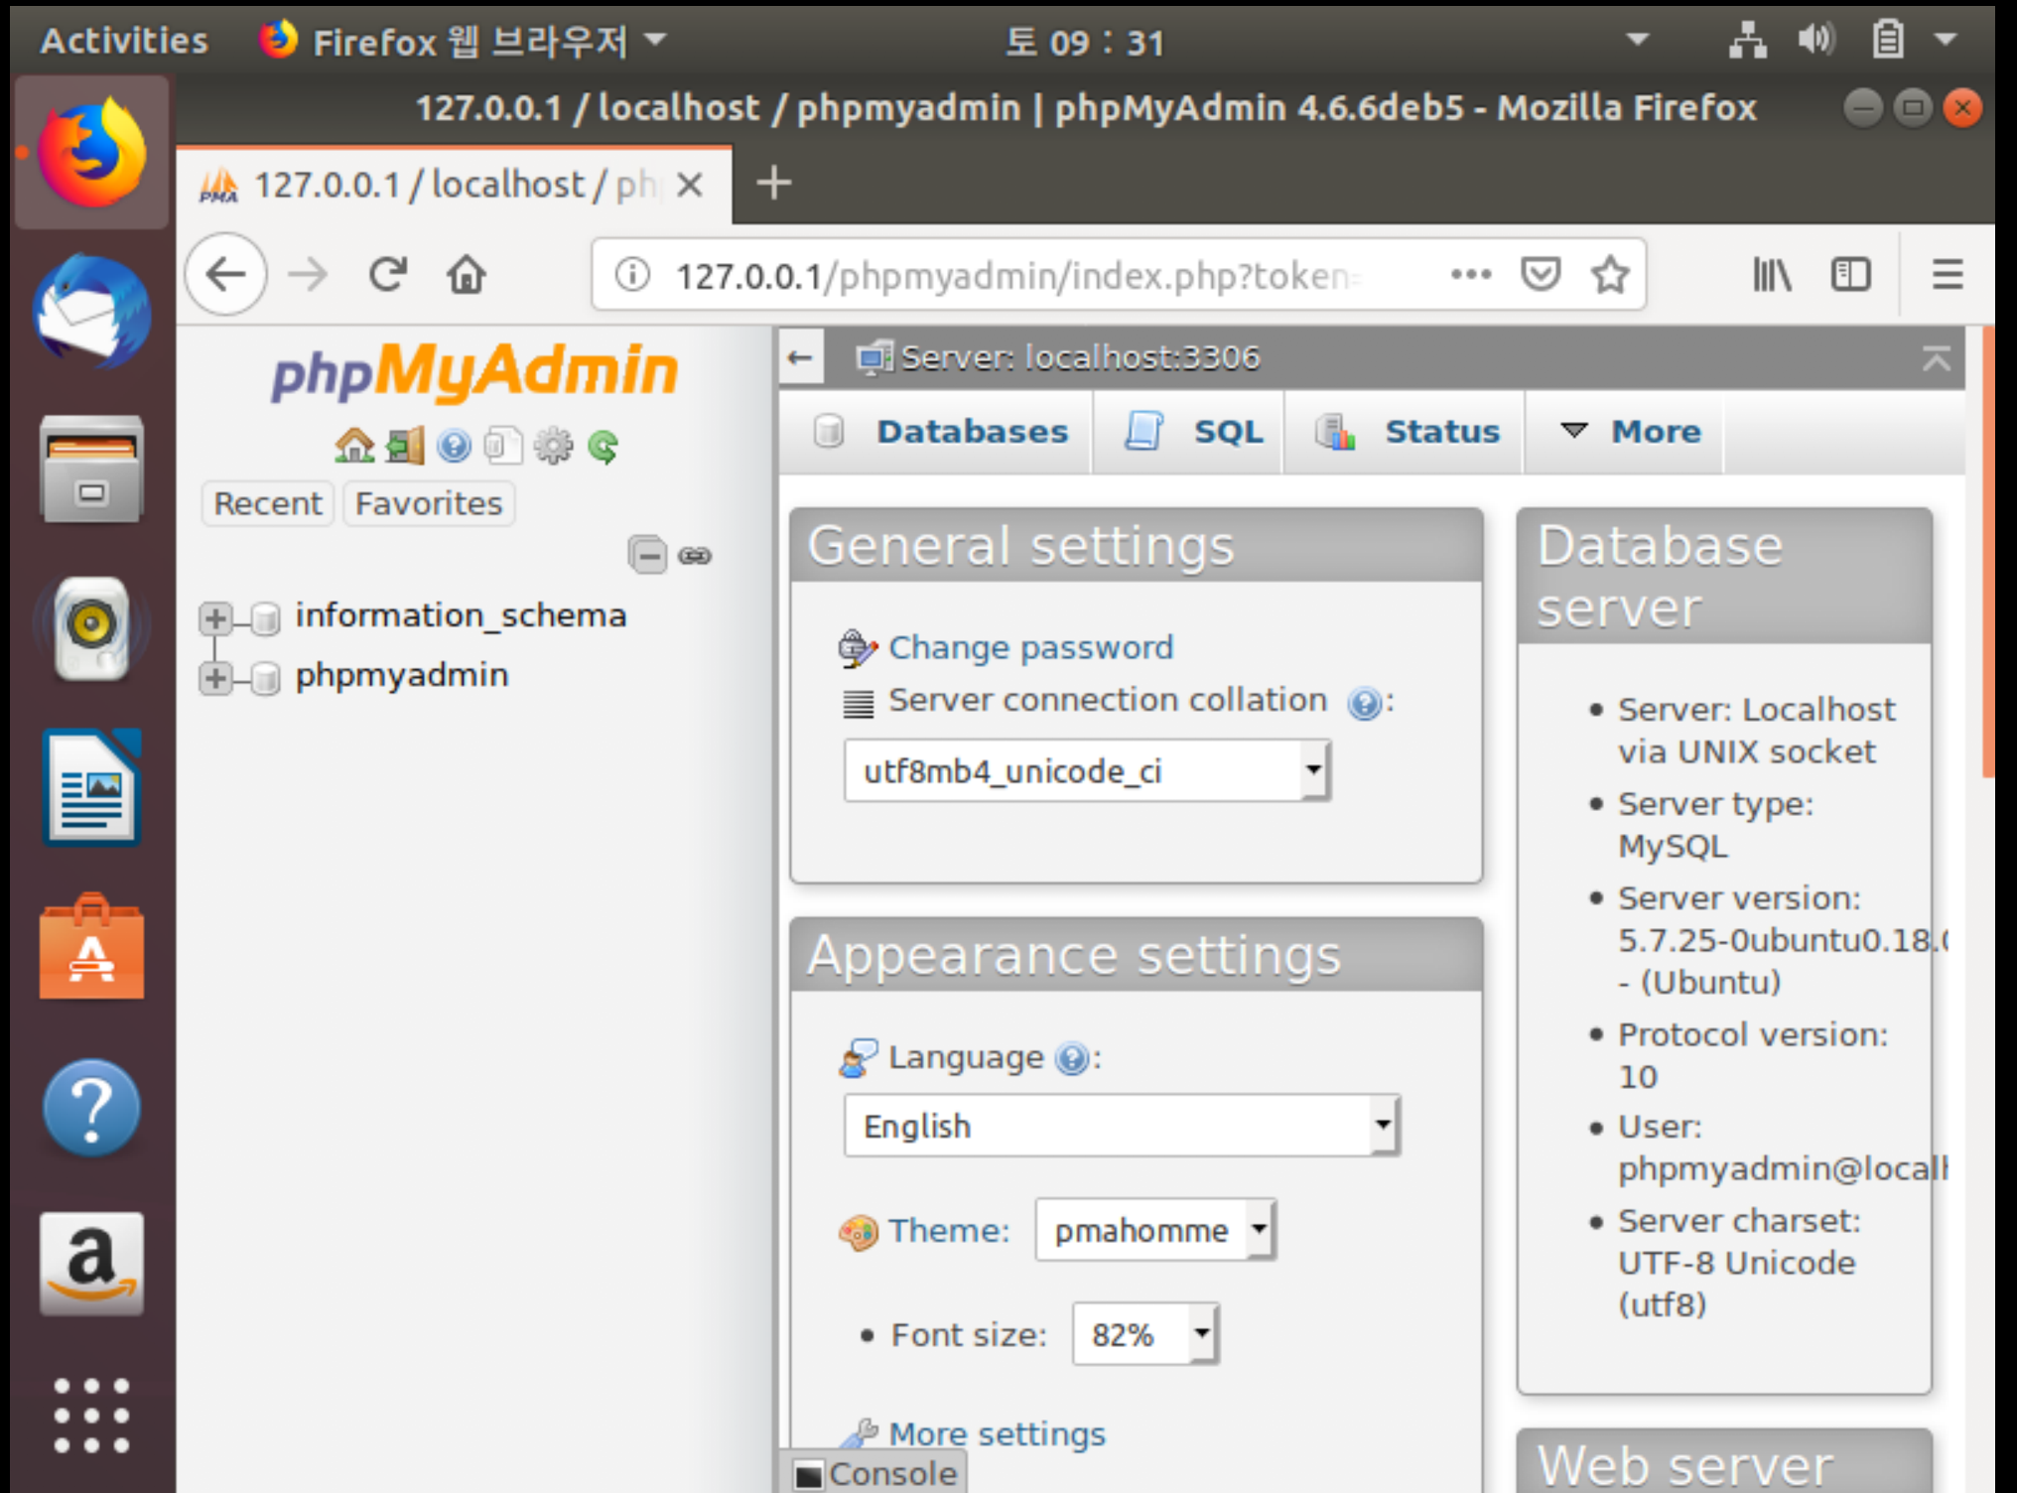Click the link with main panel icon
The width and height of the screenshot is (2017, 1493).
pyautogui.click(x=695, y=555)
